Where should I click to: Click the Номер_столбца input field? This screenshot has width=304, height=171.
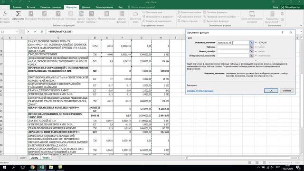233,51
